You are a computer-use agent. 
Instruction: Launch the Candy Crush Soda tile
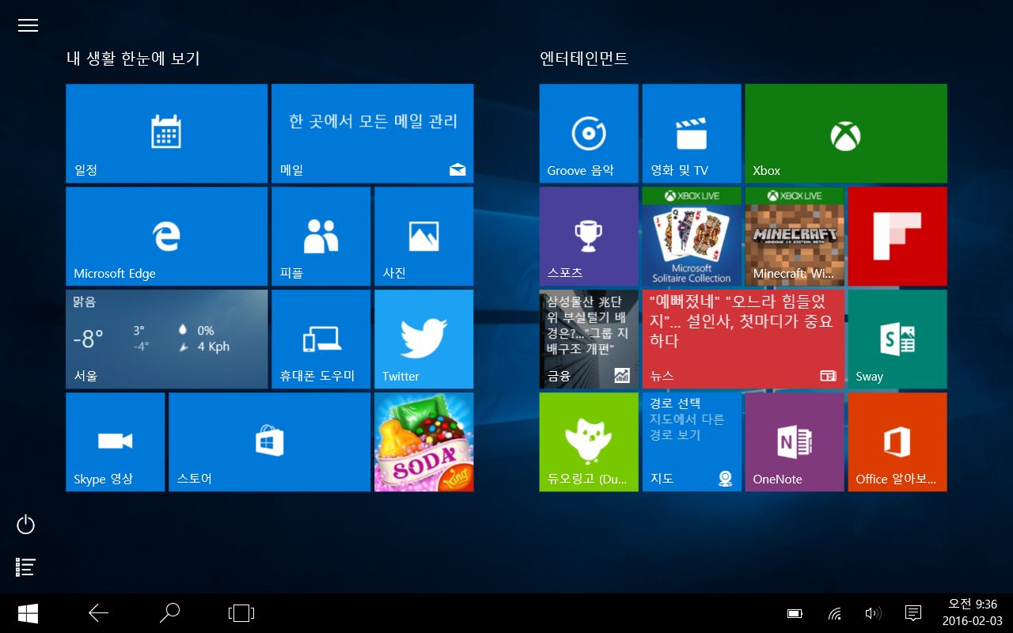pyautogui.click(x=423, y=442)
